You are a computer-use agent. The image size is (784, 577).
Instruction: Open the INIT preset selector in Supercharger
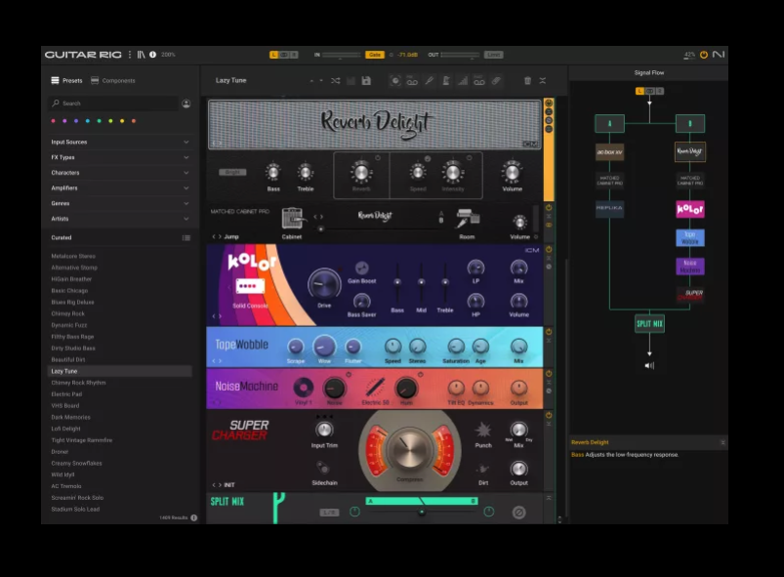[224, 485]
